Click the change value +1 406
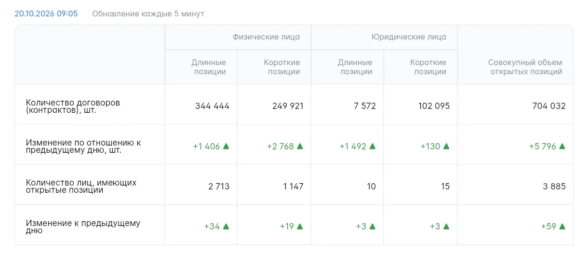Viewport: 588px width, 253px height. point(206,146)
